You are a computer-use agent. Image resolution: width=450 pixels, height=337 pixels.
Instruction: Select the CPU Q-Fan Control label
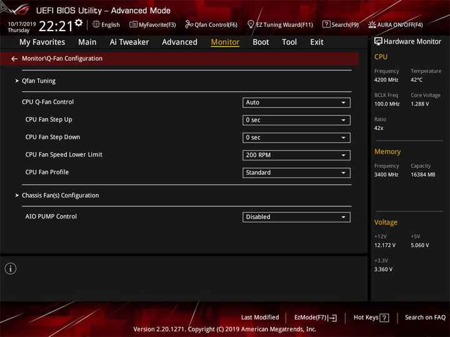pyautogui.click(x=47, y=102)
